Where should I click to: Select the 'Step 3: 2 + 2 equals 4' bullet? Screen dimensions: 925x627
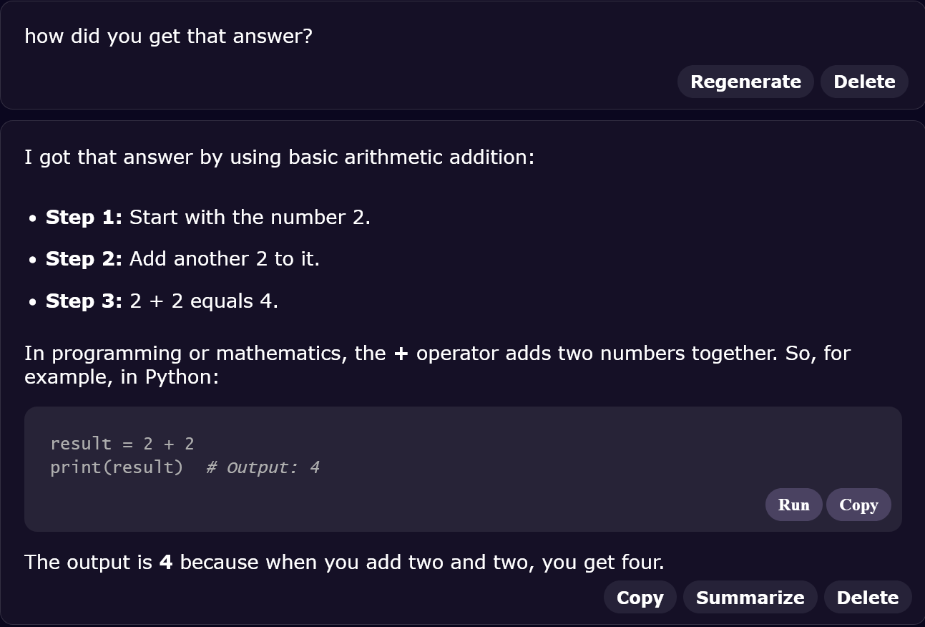tap(162, 301)
